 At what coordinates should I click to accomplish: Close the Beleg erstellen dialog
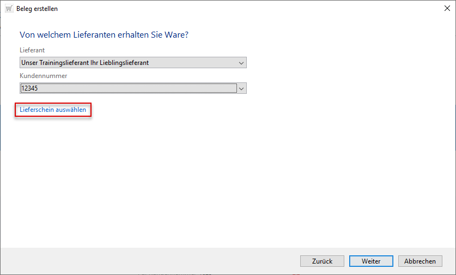point(445,9)
